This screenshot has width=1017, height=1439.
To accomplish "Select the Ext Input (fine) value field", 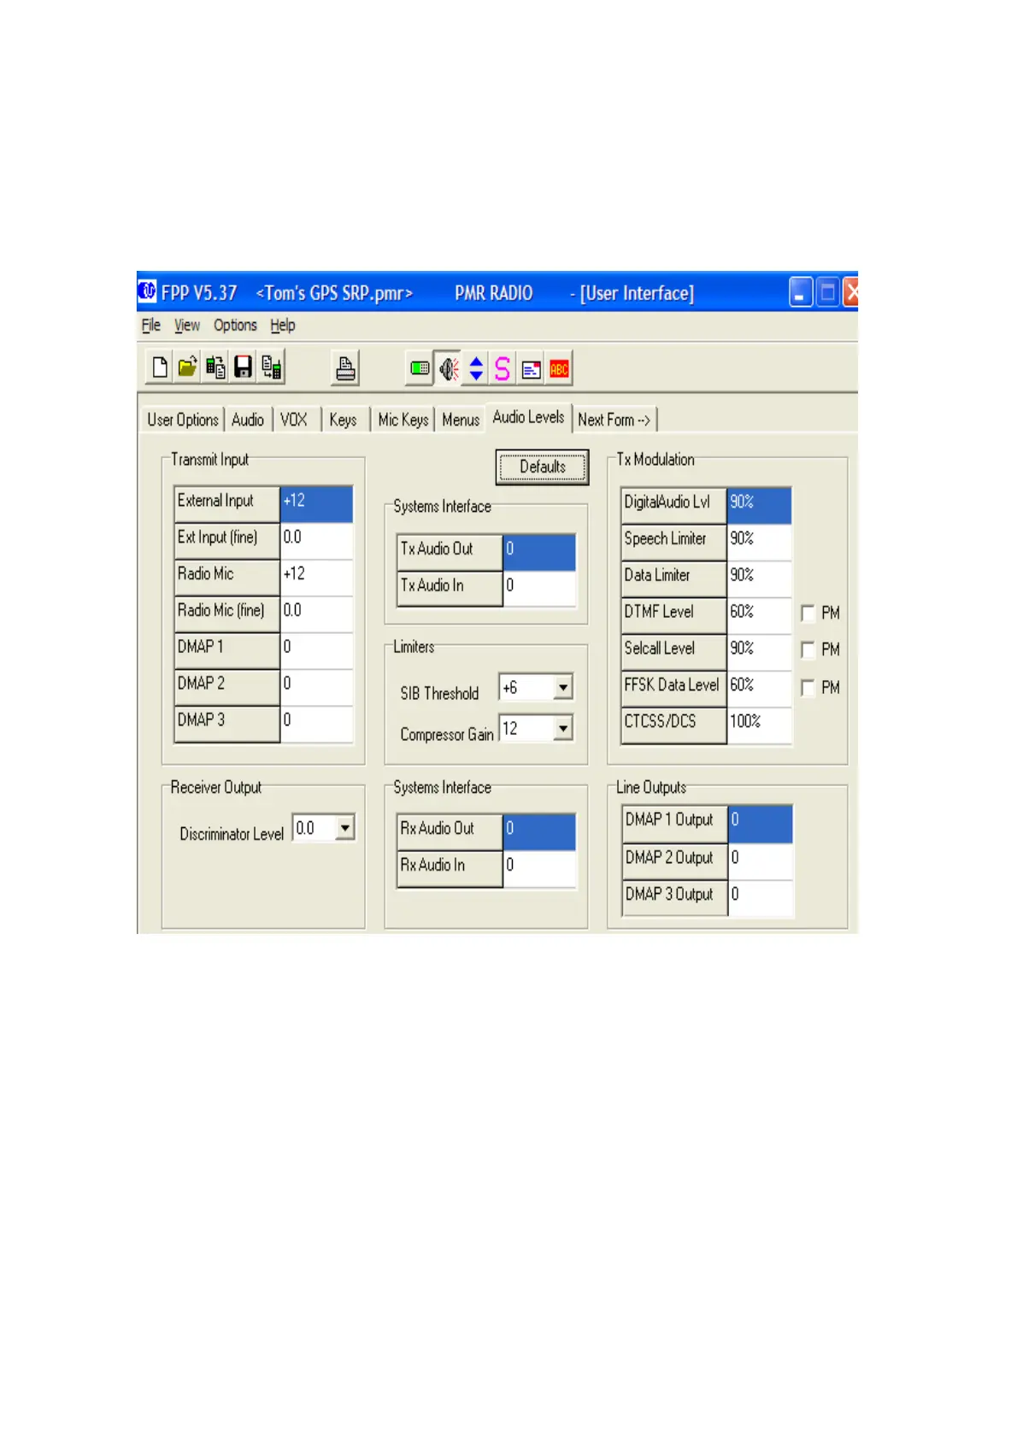I will pos(316,540).
